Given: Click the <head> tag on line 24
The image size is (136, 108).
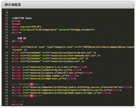Looking at the screenshot, I should coord(16,24).
